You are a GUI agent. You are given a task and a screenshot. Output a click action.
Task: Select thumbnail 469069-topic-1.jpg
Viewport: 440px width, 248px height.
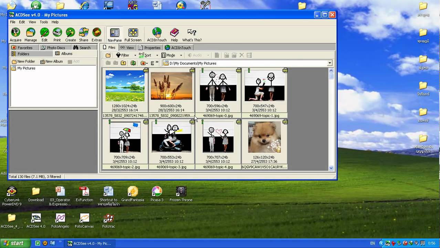coord(264,86)
